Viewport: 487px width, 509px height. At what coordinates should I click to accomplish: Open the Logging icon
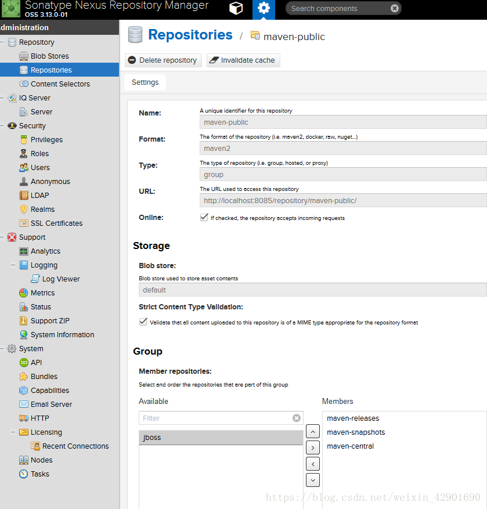tap(24, 265)
